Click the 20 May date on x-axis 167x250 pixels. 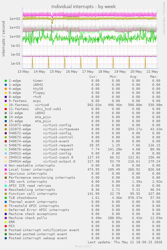coord(136,72)
